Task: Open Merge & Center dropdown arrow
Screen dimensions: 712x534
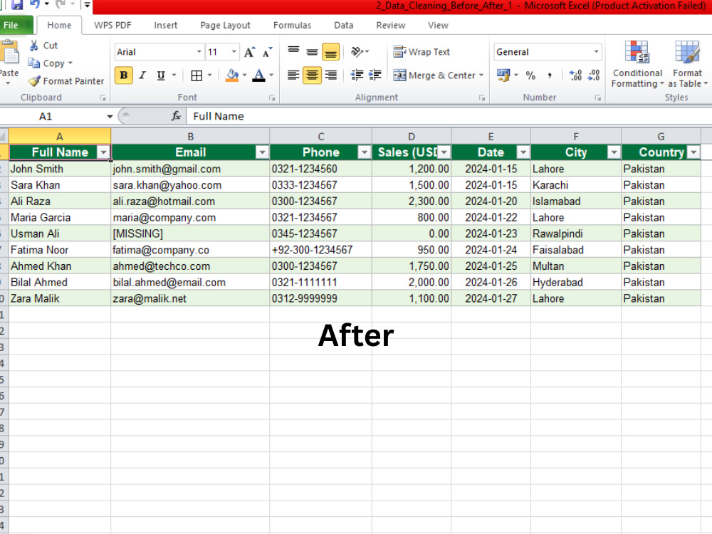Action: point(481,75)
